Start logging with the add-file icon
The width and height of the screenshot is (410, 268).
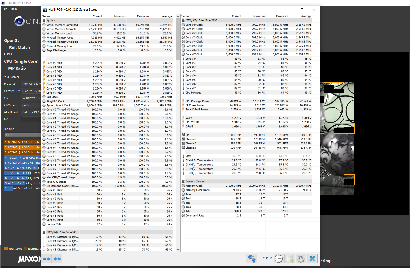tap(290, 259)
